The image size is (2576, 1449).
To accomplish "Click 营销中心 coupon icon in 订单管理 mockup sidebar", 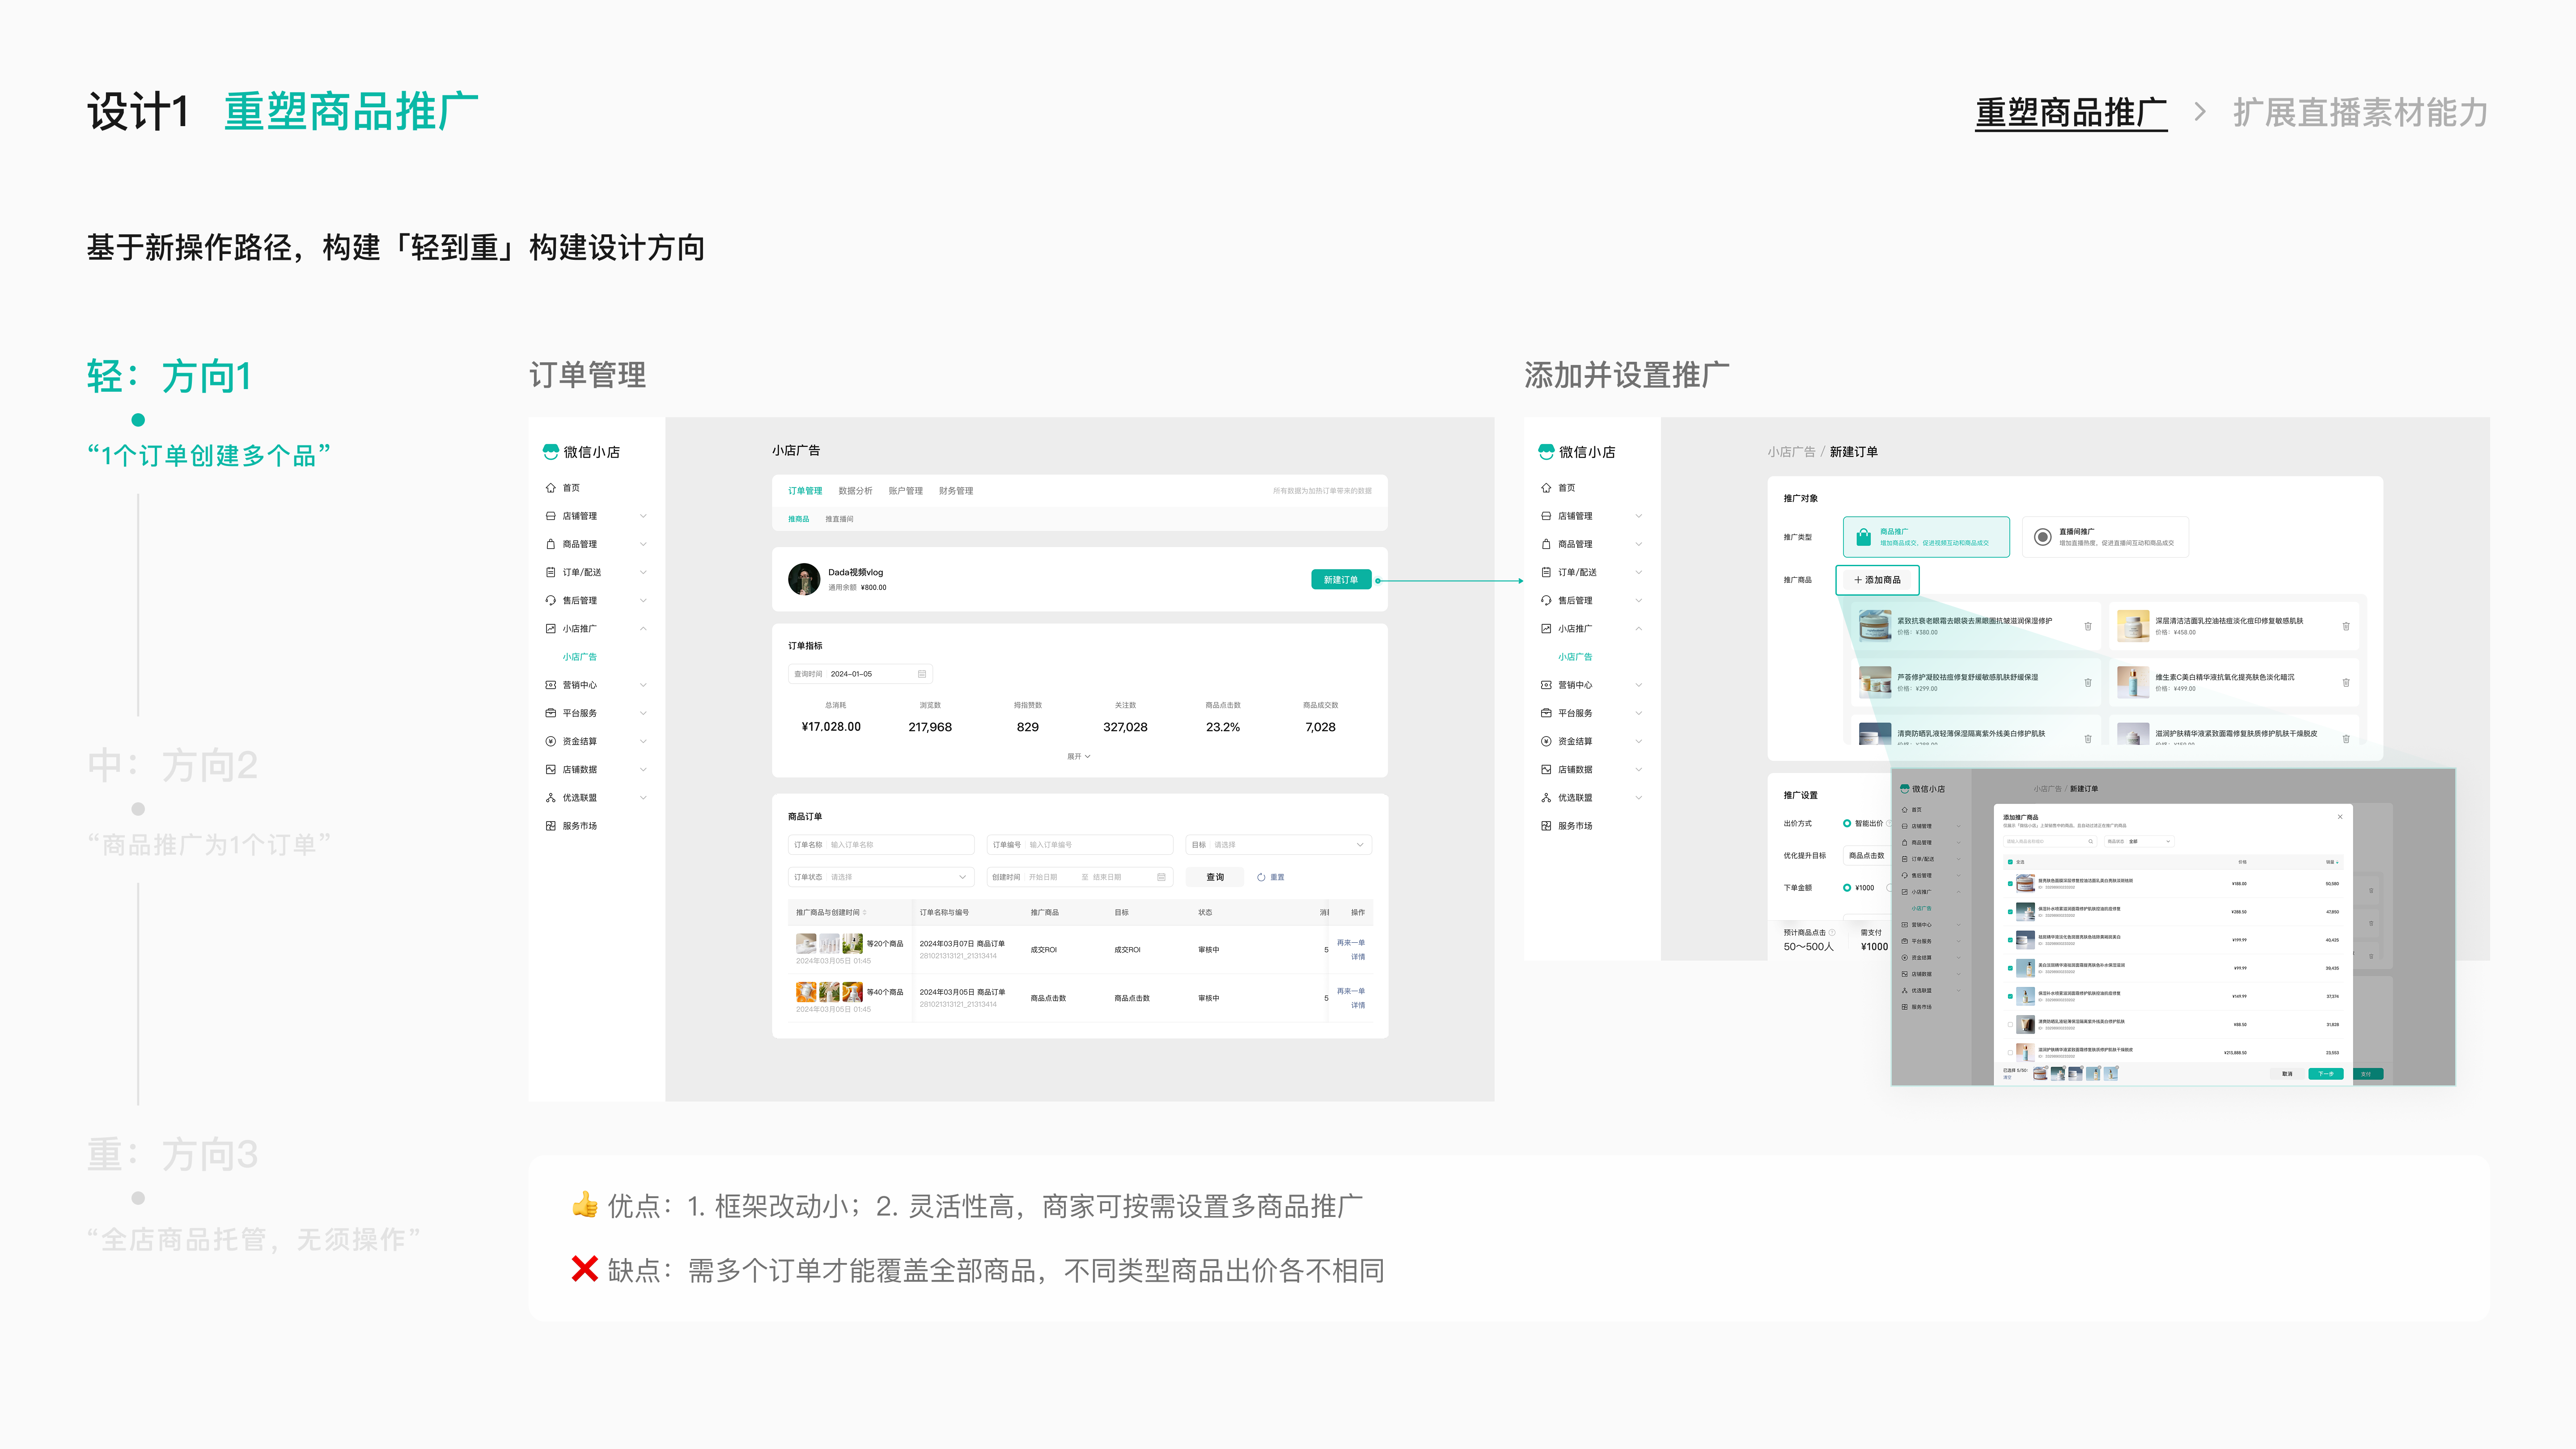I will pos(550,685).
